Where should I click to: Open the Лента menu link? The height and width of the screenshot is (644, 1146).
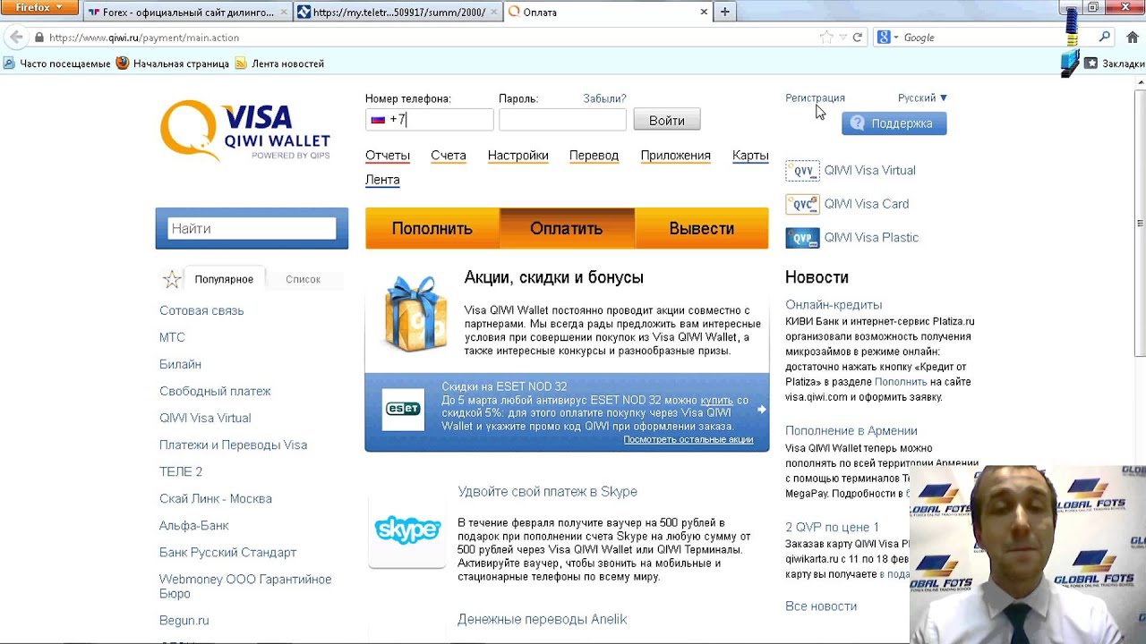[382, 180]
